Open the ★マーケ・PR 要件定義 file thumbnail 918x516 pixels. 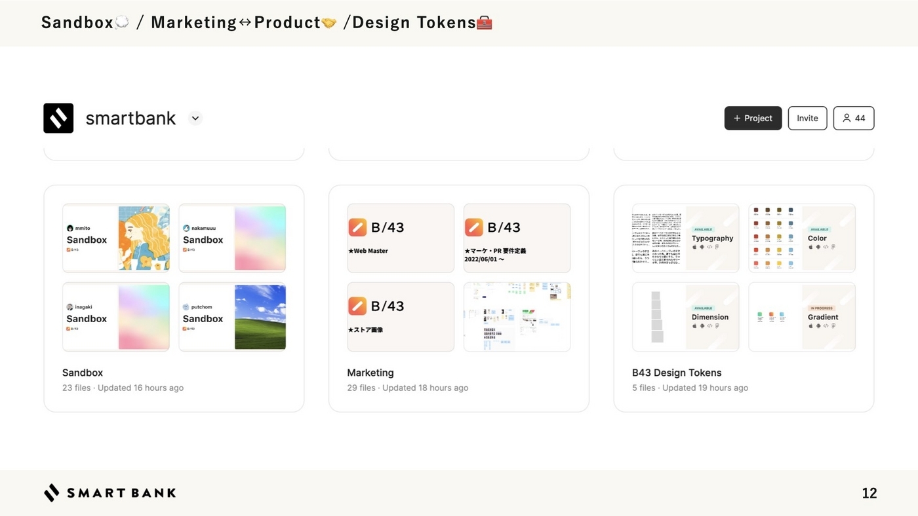click(517, 238)
